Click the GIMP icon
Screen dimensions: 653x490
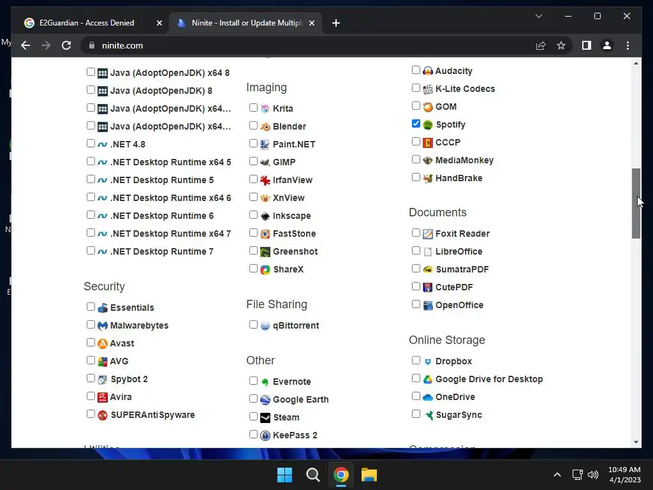click(265, 162)
